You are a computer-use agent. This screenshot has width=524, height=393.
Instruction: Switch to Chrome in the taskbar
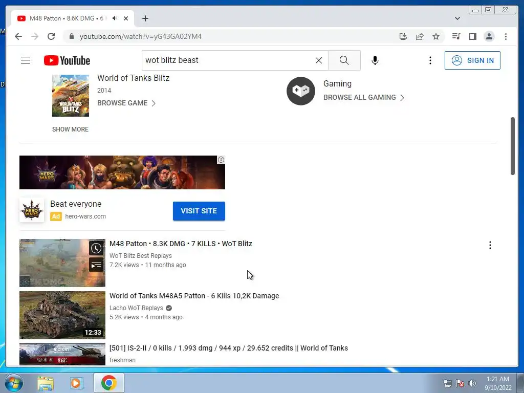click(109, 383)
